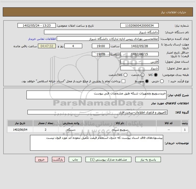Click the goods group field کامپیوتر و فناوری

(97, 112)
